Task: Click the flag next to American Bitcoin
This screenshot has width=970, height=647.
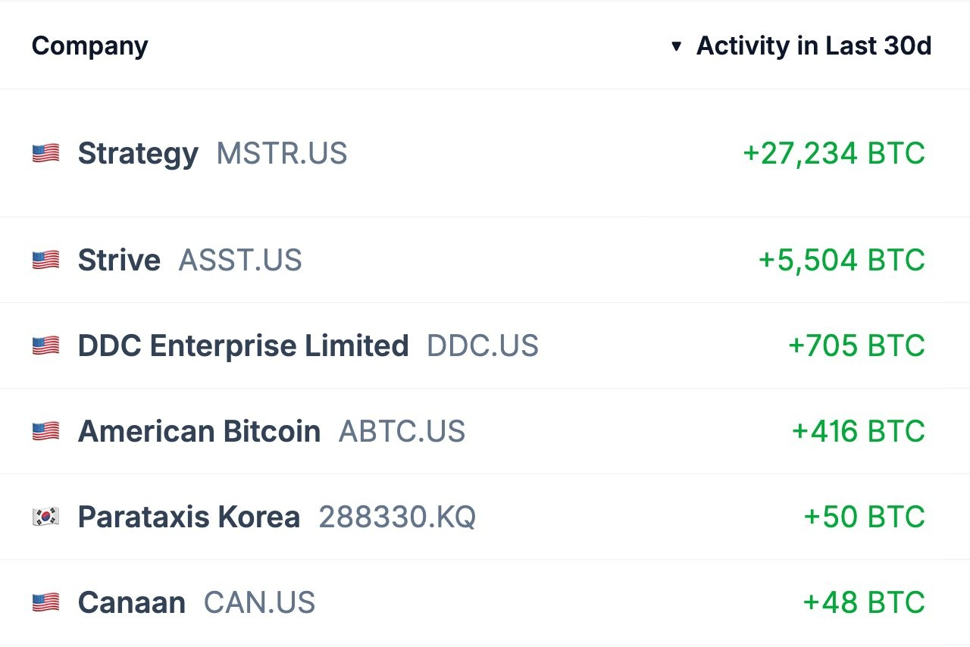Action: point(45,432)
